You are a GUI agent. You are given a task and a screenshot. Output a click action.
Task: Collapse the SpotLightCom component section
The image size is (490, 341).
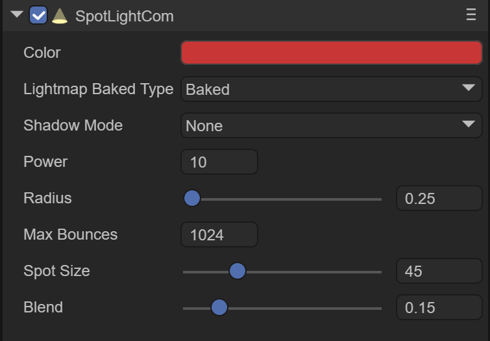(17, 16)
